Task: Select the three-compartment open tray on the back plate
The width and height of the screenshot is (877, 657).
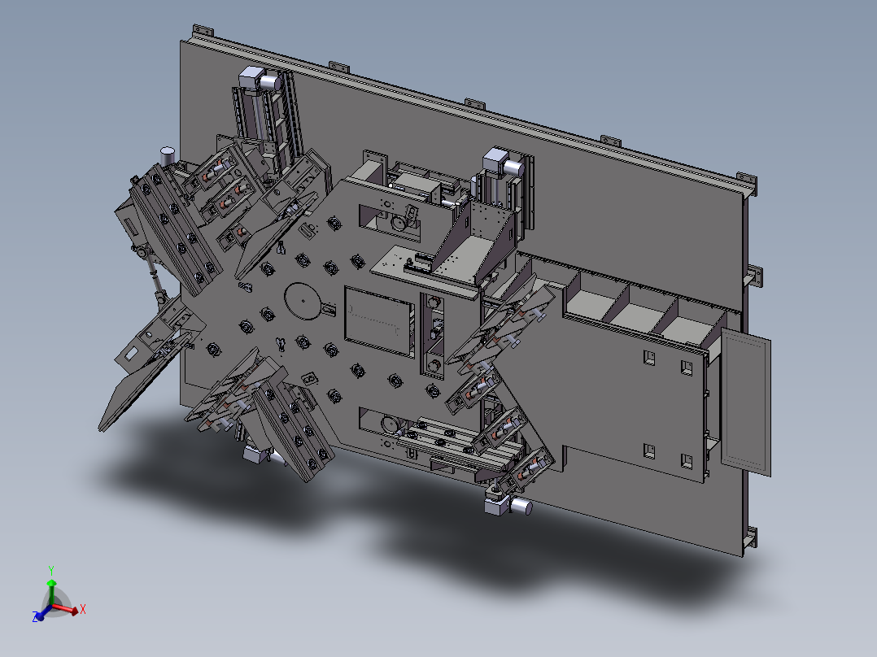Action: point(644,309)
